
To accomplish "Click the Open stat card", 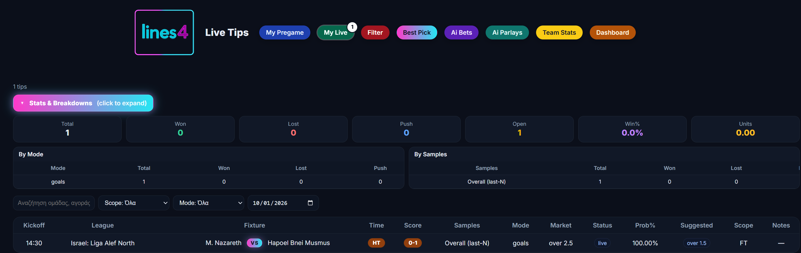I will tap(519, 129).
